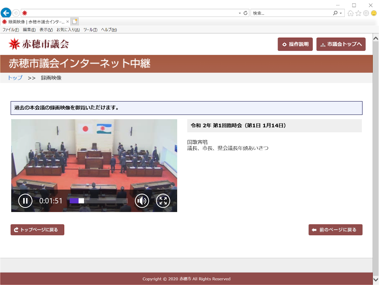Pause the video playback
The image size is (379, 285).
point(25,201)
